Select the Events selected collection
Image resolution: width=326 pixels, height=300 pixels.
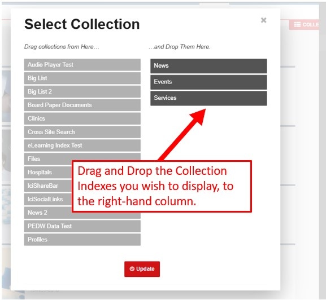(x=208, y=82)
